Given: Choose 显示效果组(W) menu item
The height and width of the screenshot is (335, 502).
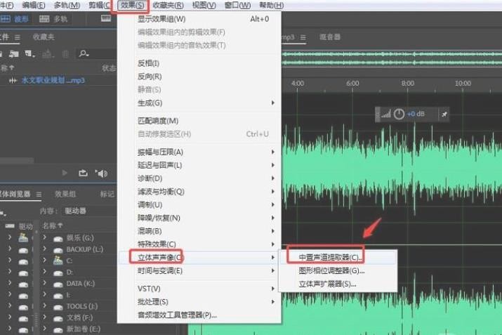Looking at the screenshot, I should coord(199,19).
